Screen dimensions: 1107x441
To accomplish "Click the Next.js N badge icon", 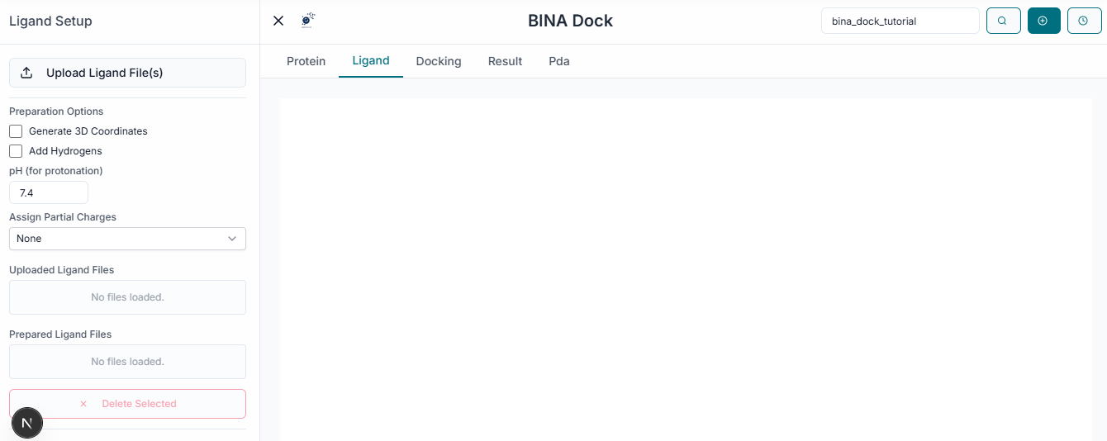I will (x=27, y=424).
